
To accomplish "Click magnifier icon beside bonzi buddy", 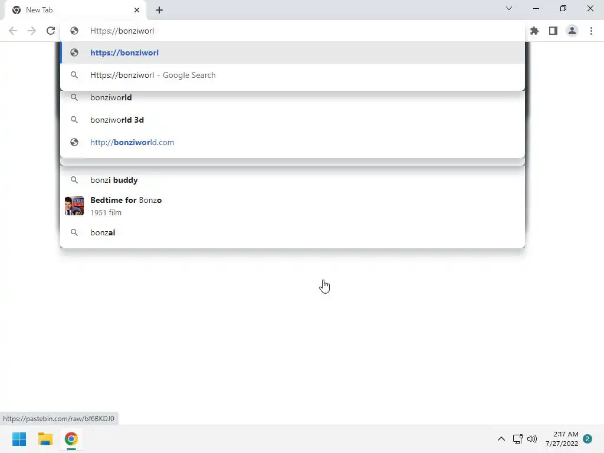I will tap(74, 180).
